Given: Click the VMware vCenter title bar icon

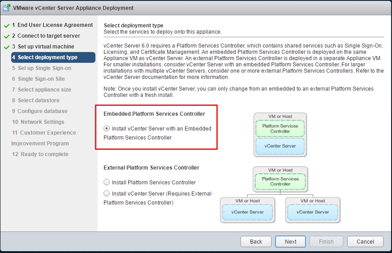Looking at the screenshot, I should pyautogui.click(x=7, y=8).
